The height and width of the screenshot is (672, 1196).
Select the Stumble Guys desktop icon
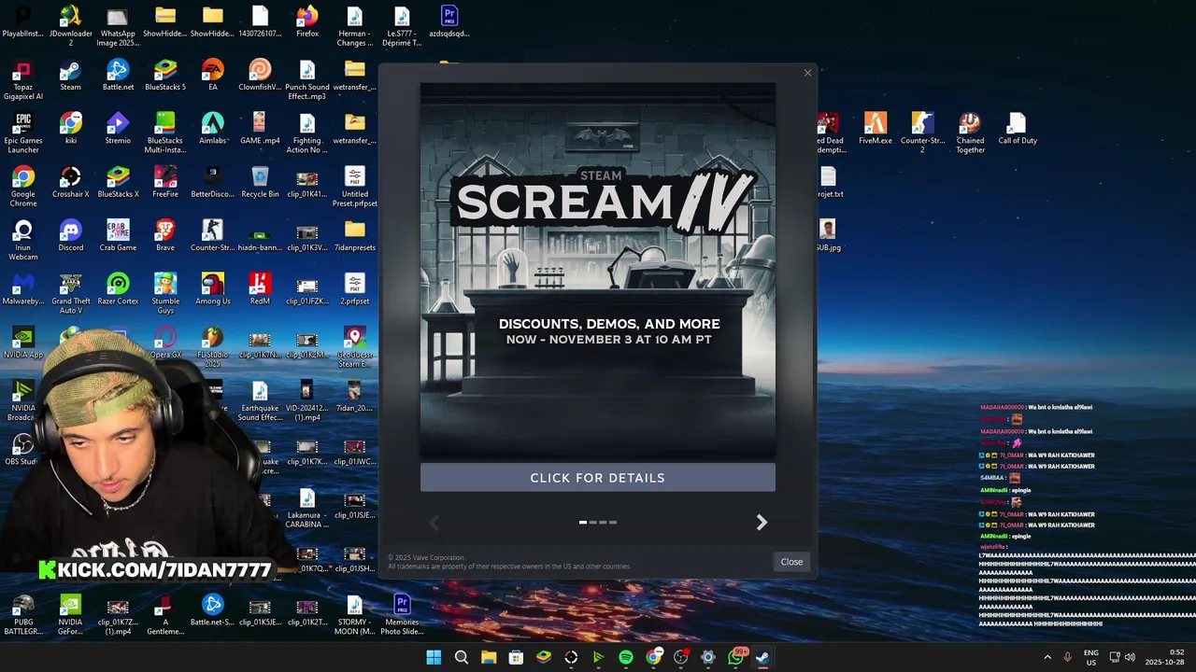(x=165, y=293)
